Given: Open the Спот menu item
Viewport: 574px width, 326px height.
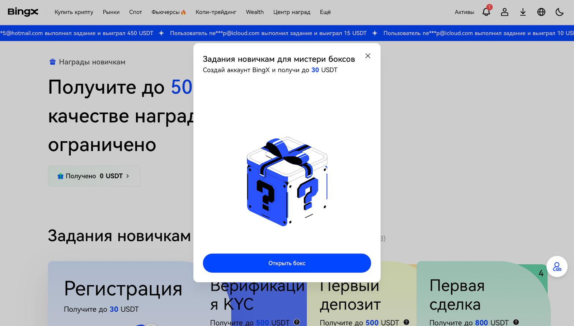Looking at the screenshot, I should click(136, 12).
